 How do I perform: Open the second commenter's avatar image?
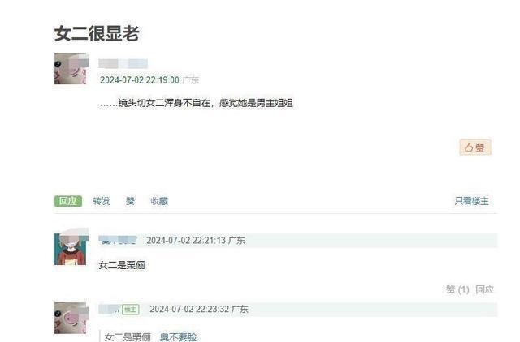coord(71,318)
